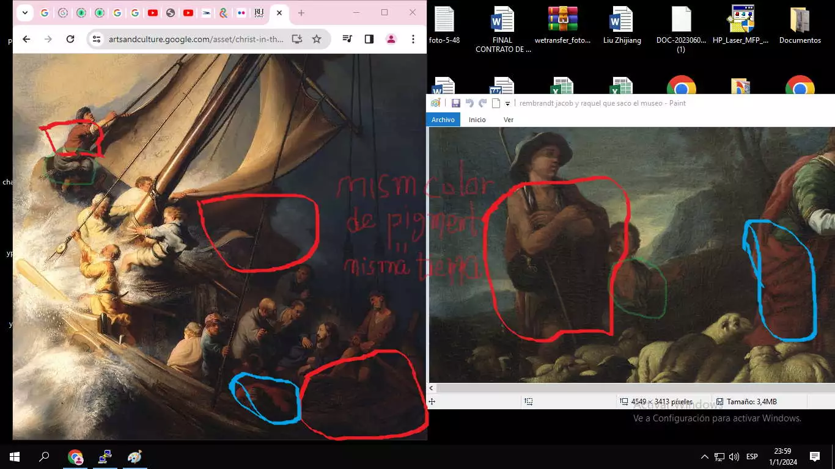Redo action in Paint
This screenshot has height=469, width=835.
[483, 103]
